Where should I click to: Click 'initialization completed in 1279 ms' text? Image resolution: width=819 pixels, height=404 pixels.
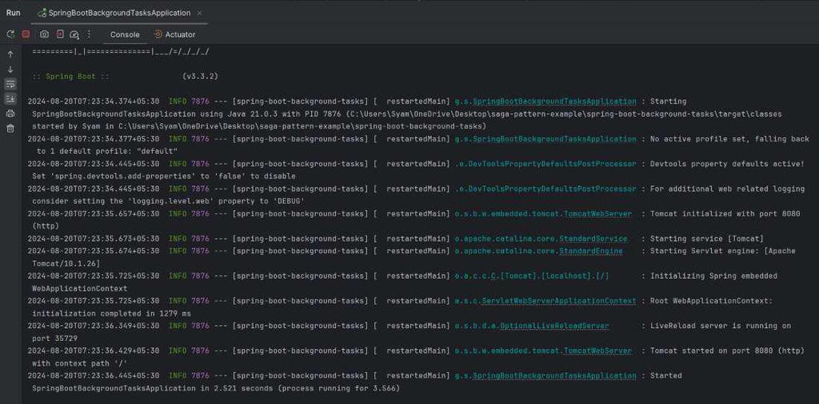[x=111, y=313]
